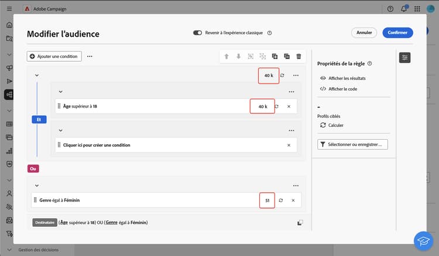Open more options for Genre group
439x256 pixels.
tap(296, 186)
